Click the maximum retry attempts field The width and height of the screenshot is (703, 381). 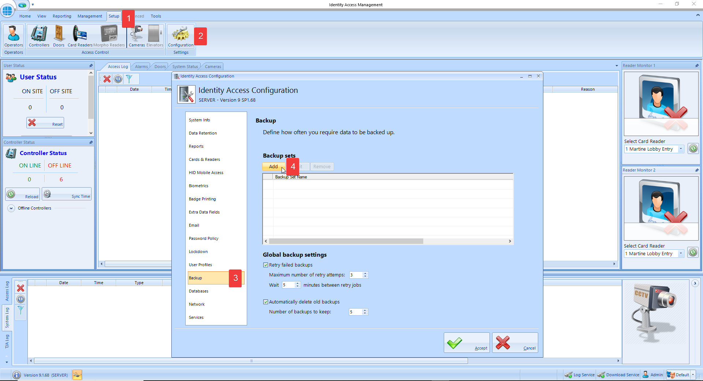[x=355, y=275]
